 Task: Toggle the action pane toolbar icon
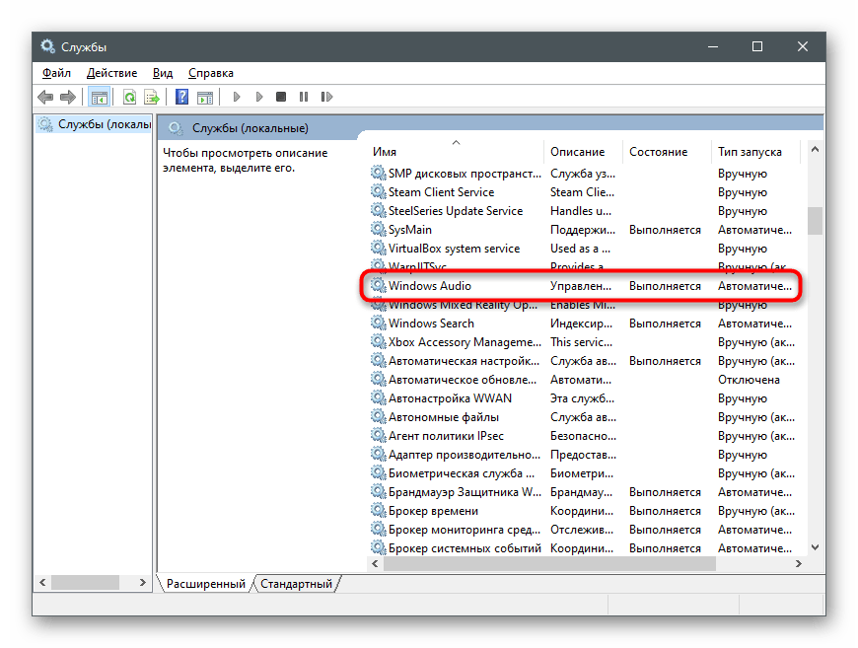coord(205,98)
